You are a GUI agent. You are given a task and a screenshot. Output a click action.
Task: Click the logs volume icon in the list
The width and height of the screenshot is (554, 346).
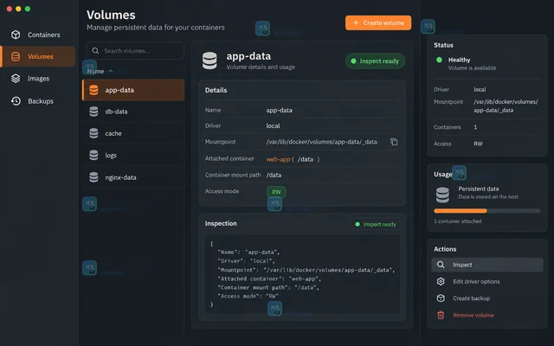pyautogui.click(x=93, y=156)
